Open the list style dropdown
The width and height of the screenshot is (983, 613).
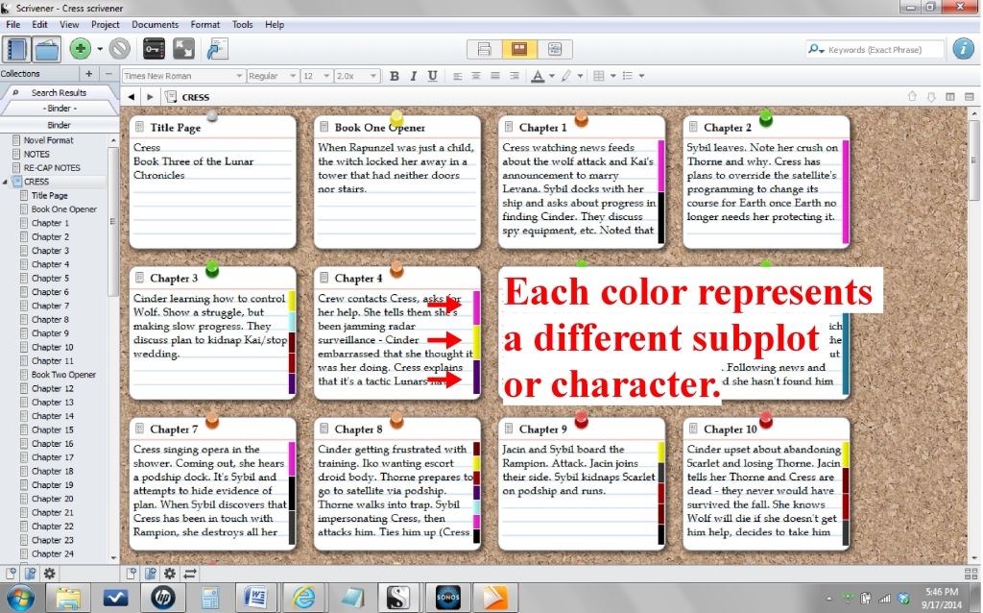tap(640, 76)
